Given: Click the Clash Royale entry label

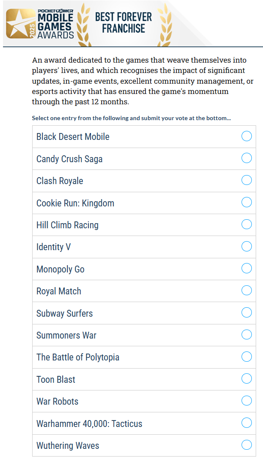Looking at the screenshot, I should (60, 181).
